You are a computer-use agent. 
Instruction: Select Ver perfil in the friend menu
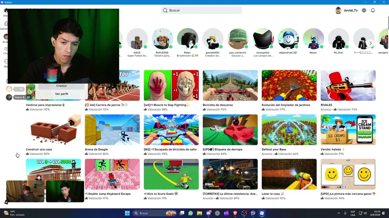click(x=61, y=94)
